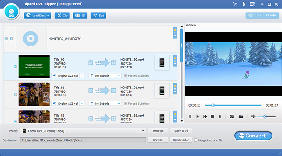Remove Title_90 with its X icon
The height and width of the screenshot is (156, 282).
coord(175,58)
